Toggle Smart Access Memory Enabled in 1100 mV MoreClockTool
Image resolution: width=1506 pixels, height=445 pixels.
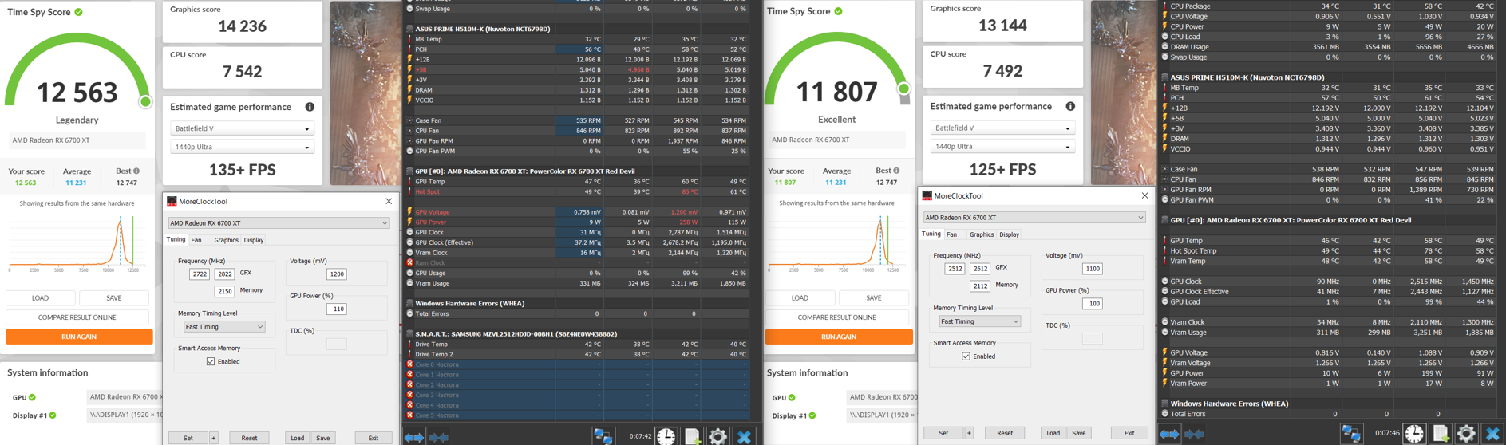point(966,356)
